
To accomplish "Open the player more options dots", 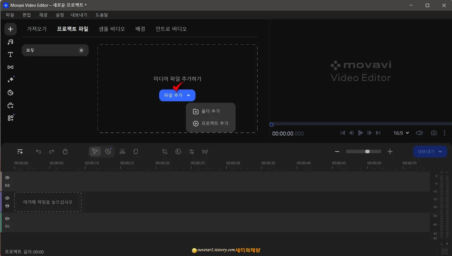I will (444, 133).
